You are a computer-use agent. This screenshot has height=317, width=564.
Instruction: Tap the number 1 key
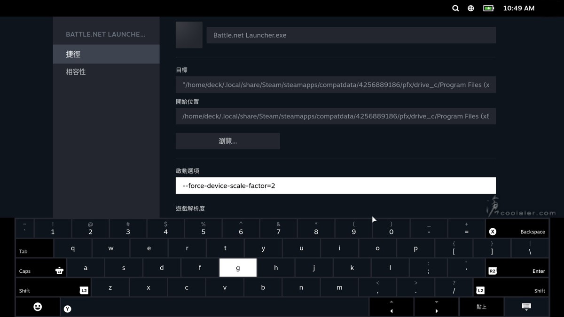53,228
